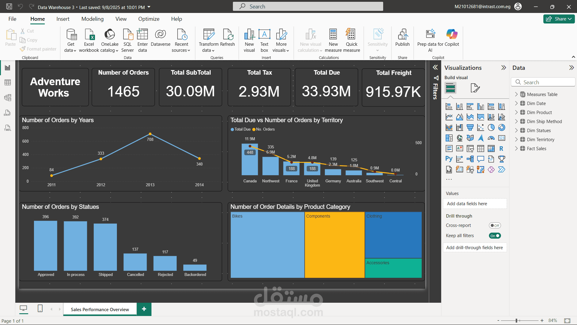Add a Text box to the report

264,40
